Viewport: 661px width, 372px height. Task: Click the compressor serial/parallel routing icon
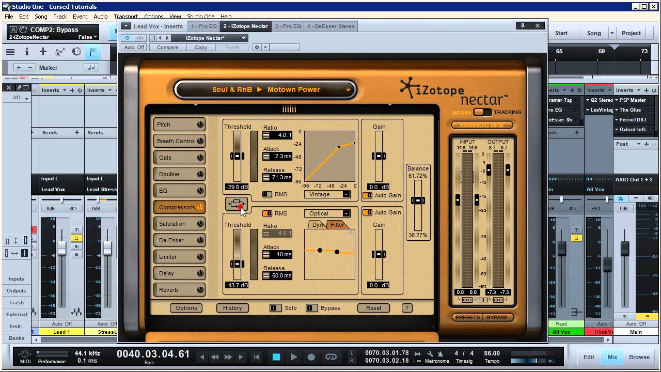point(237,204)
